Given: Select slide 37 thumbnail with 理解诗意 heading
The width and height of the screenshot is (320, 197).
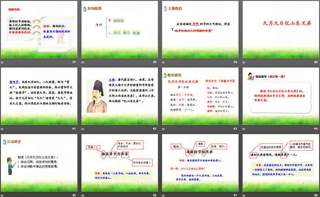Looking at the screenshot, I should pos(39,30).
